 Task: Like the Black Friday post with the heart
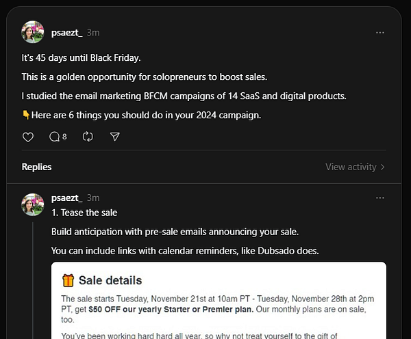tap(28, 137)
